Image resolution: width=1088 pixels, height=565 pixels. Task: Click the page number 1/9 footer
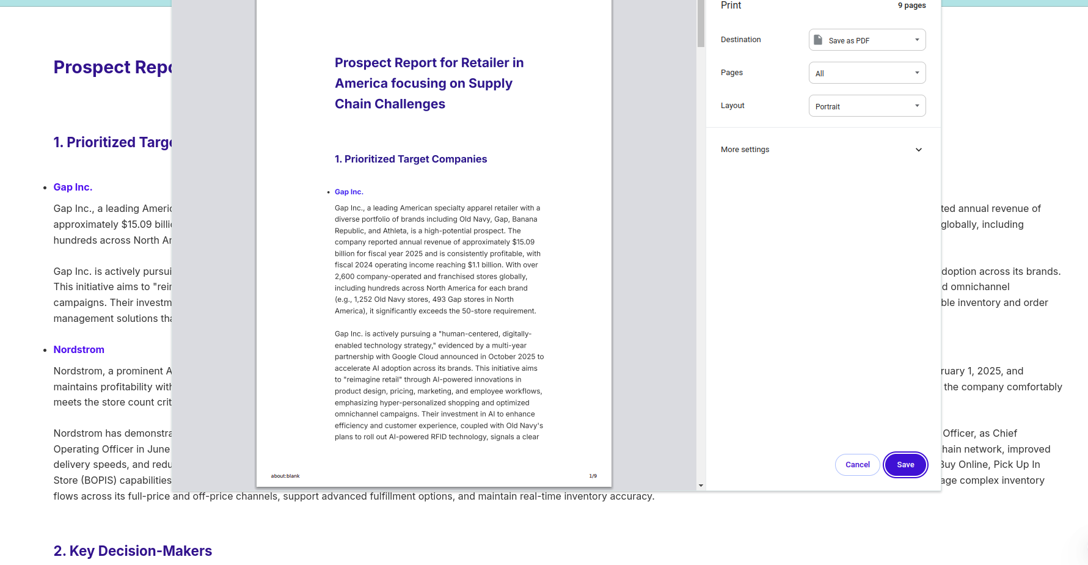coord(593,476)
